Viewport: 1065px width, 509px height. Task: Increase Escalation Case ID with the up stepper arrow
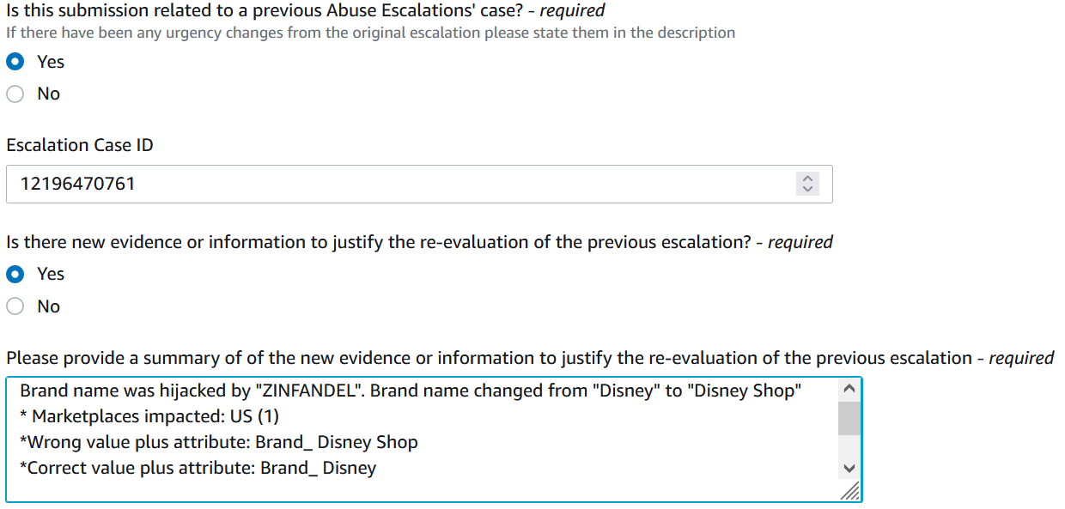tap(806, 179)
